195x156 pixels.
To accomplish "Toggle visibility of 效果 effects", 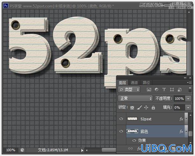I will coord(134,140).
